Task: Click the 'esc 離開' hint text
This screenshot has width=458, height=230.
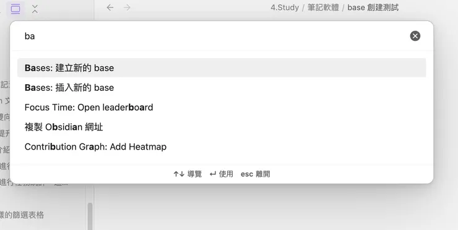Action: click(x=255, y=174)
